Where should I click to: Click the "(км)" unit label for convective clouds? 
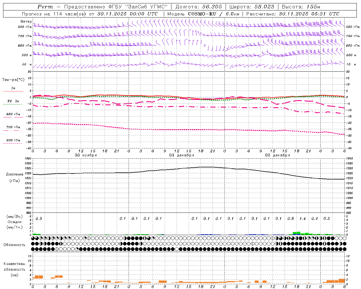15,275
